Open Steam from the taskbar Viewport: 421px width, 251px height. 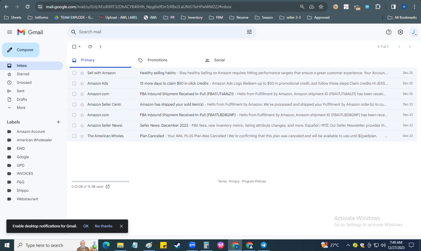tap(177, 245)
